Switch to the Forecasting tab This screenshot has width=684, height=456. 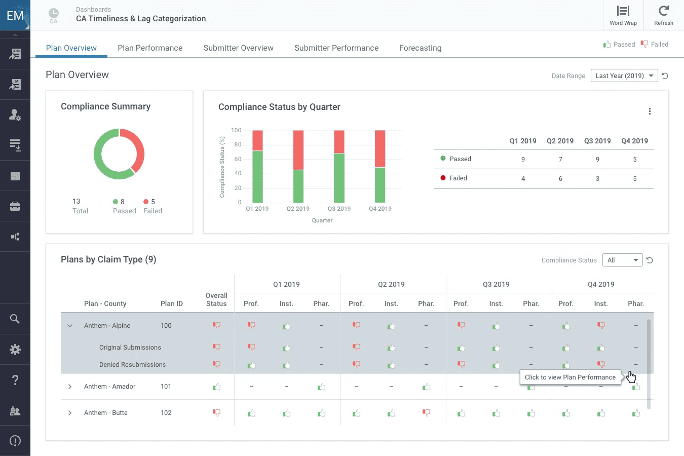coord(421,48)
